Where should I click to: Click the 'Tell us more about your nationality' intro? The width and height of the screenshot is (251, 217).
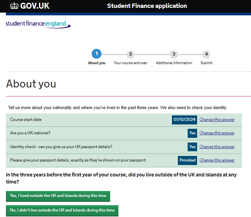(x=118, y=108)
